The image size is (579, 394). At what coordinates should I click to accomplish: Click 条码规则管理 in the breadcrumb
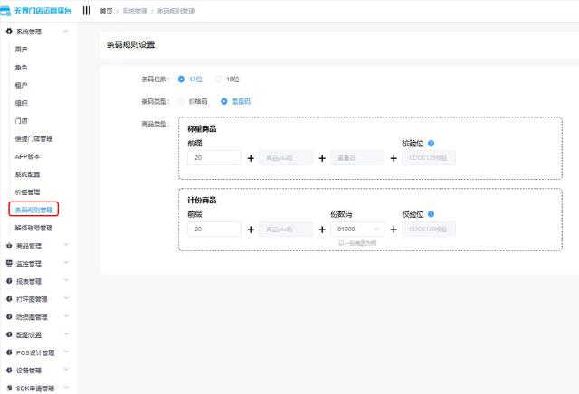click(176, 11)
